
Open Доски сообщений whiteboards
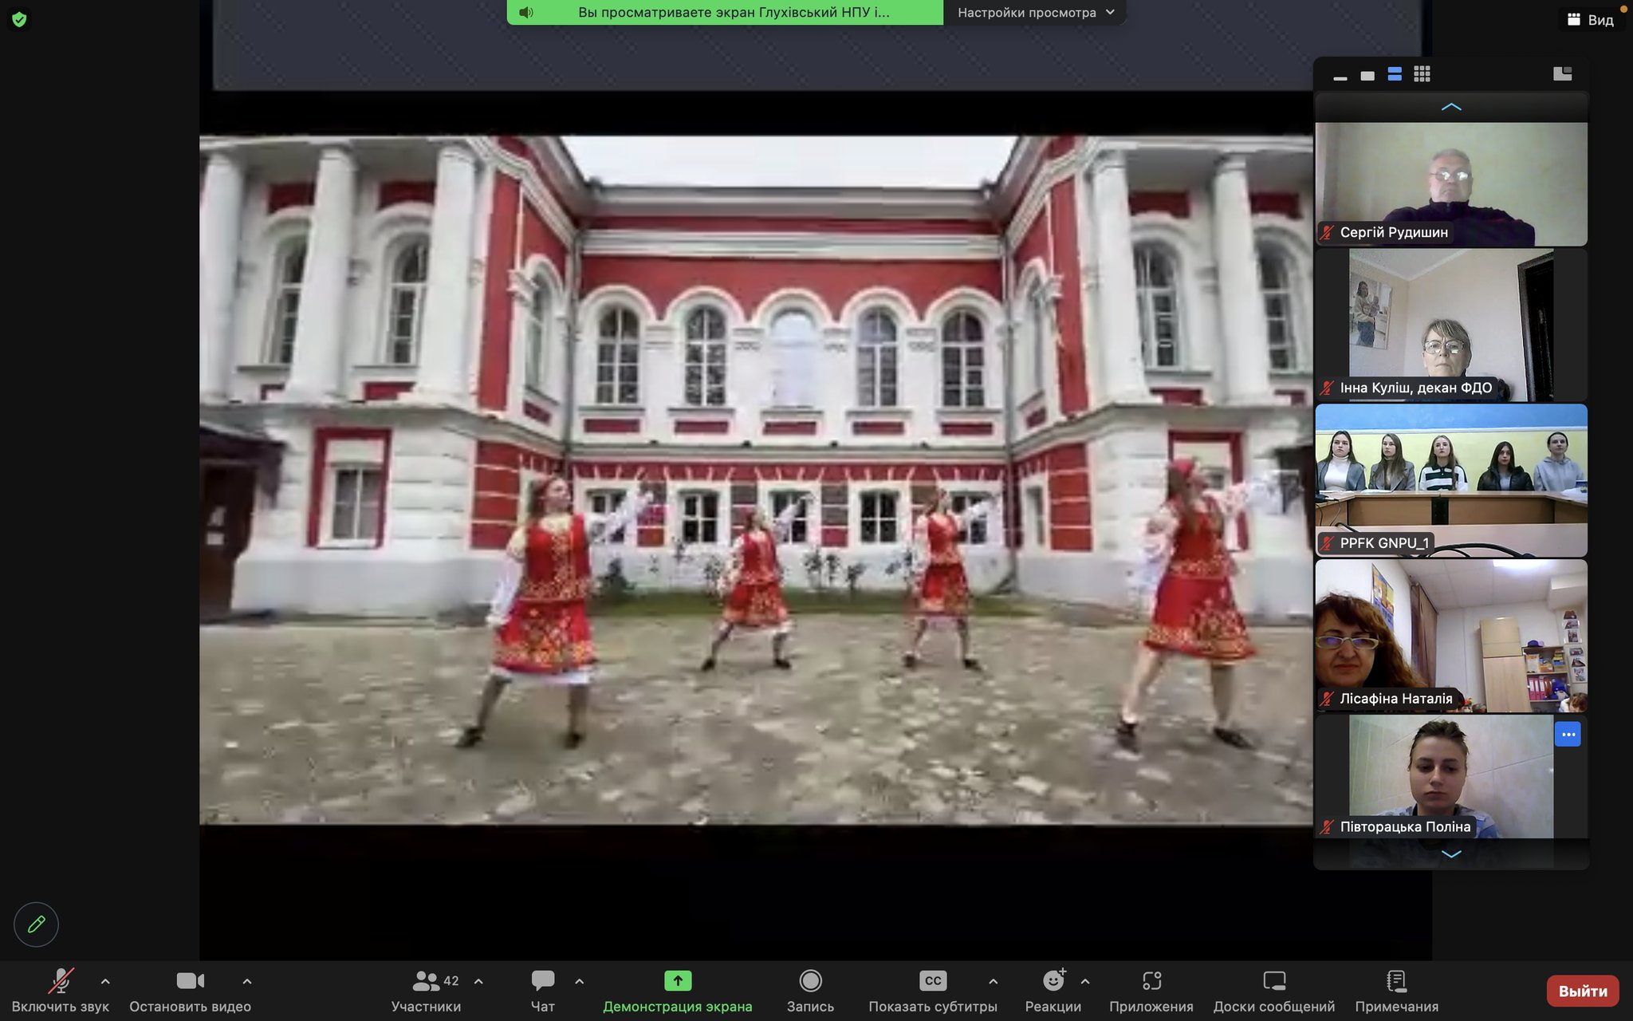click(1274, 990)
